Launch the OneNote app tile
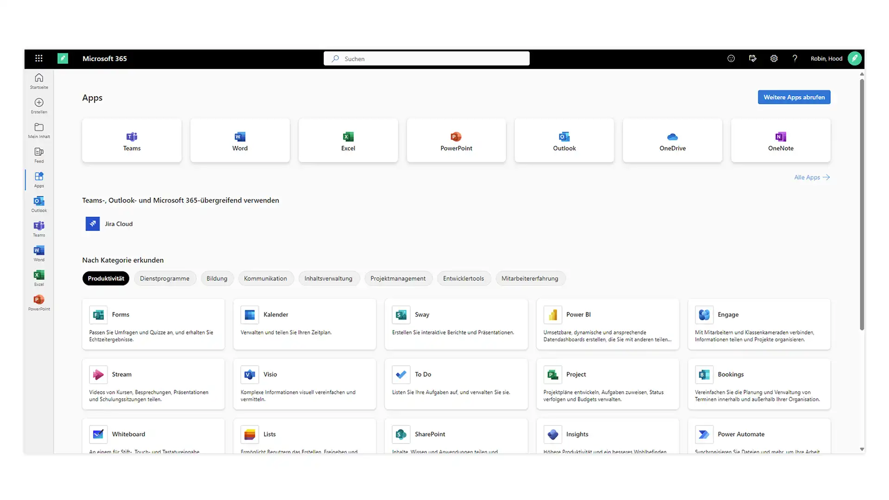This screenshot has height=500, width=889. coord(781,140)
